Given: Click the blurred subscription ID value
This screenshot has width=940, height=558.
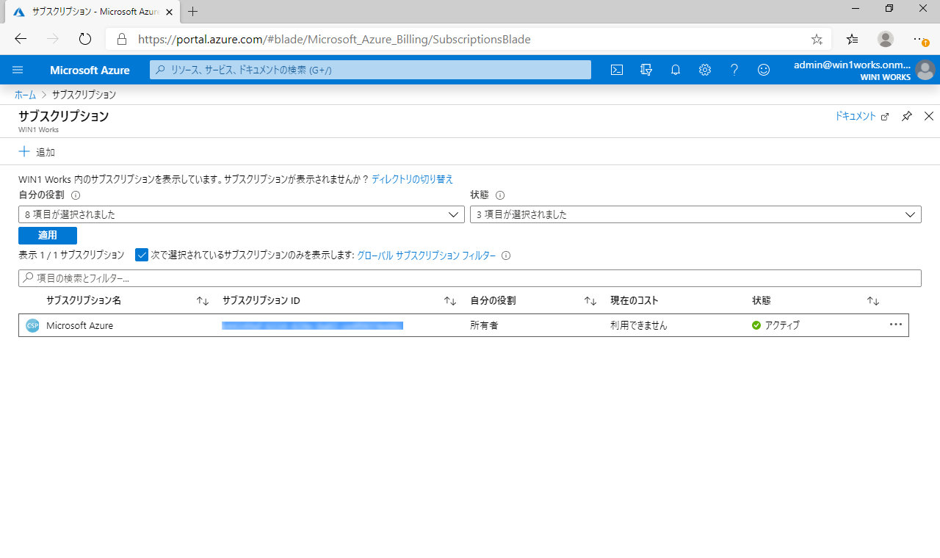Looking at the screenshot, I should (x=312, y=325).
